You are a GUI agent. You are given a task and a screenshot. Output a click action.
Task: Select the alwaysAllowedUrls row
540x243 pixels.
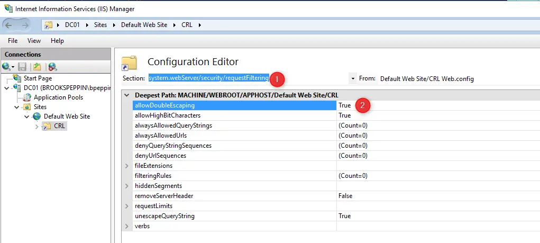(336, 136)
